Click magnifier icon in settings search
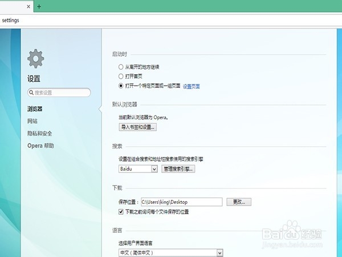Viewport: 342px width, 257px height. pos(31,93)
